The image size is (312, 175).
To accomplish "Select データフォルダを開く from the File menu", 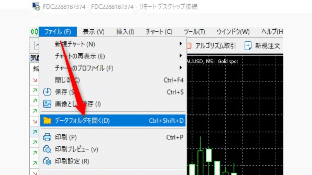I will coord(86,120).
